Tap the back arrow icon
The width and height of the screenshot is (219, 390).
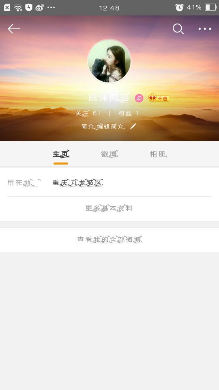(14, 29)
